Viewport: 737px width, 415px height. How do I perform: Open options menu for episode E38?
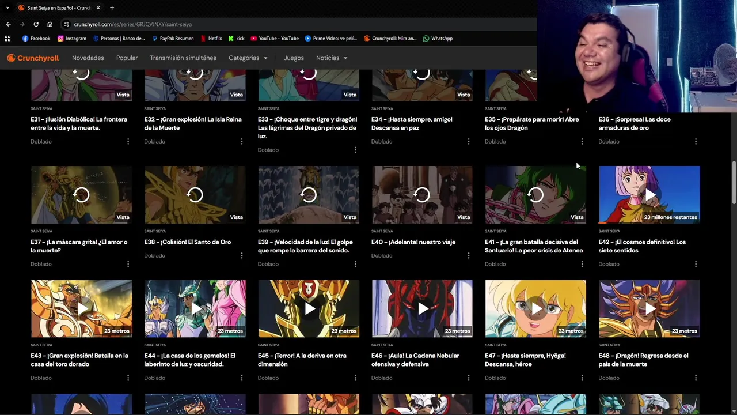pos(241,255)
